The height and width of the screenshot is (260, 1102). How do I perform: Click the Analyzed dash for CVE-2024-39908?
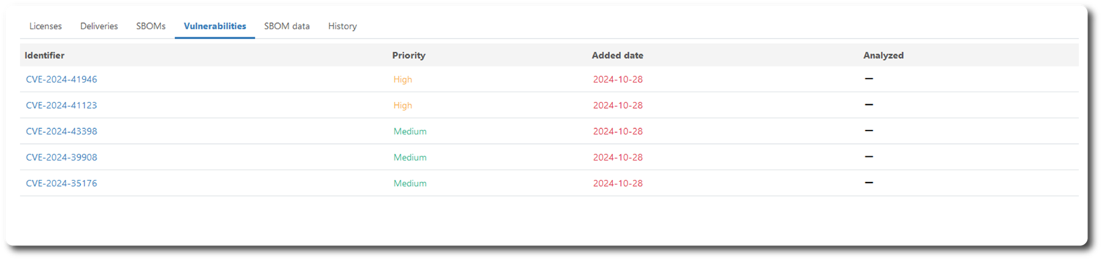868,157
